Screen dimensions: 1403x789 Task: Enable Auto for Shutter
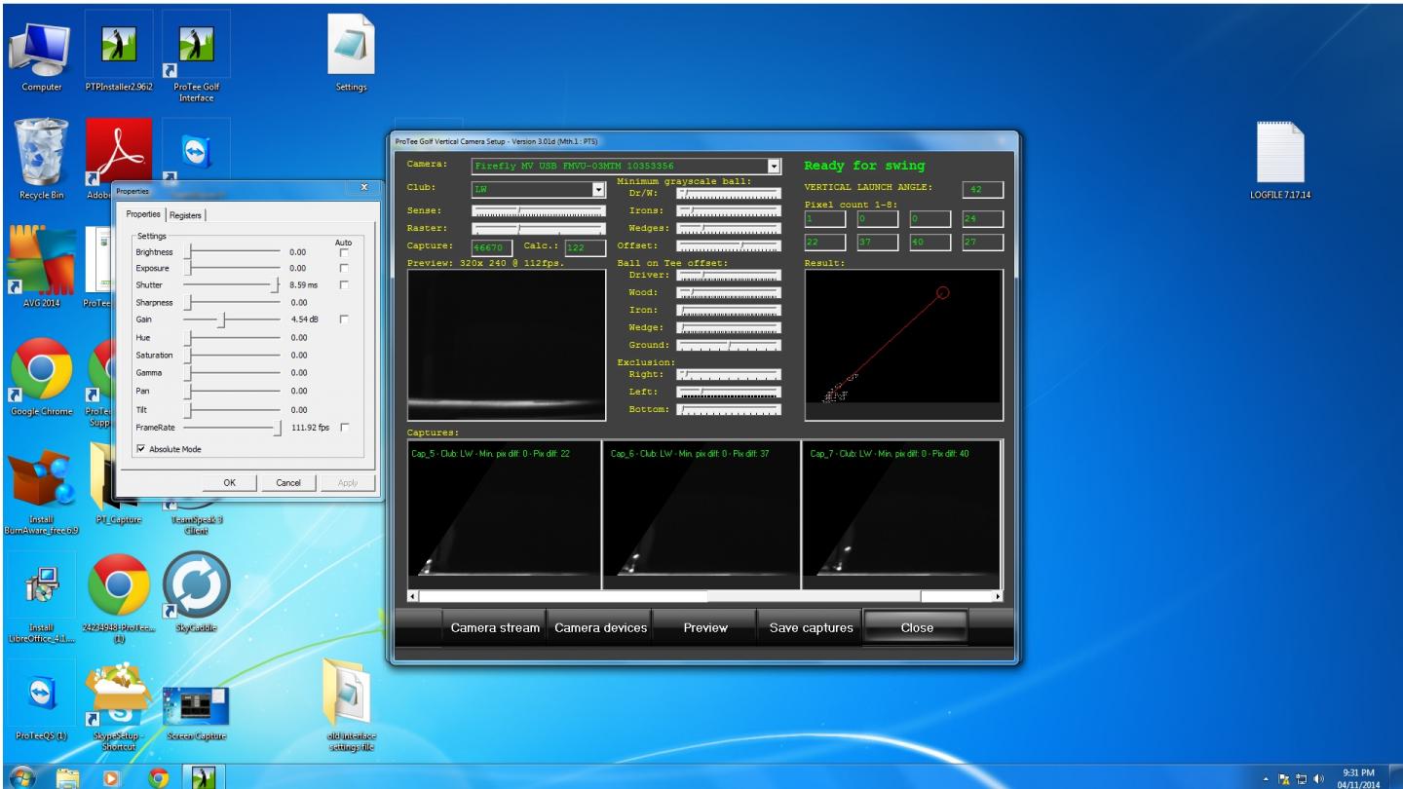click(343, 284)
